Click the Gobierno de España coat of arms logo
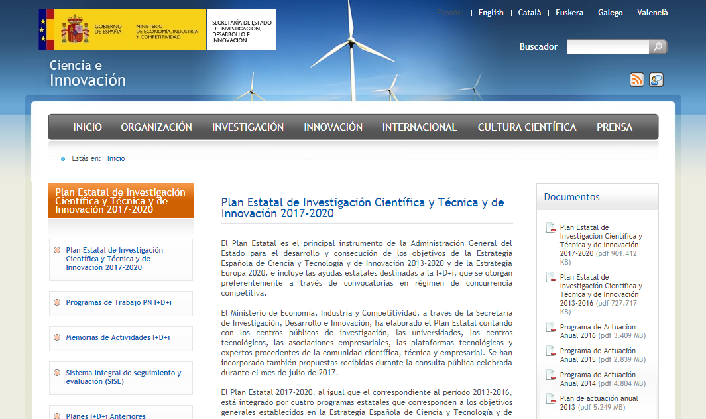 pyautogui.click(x=75, y=30)
